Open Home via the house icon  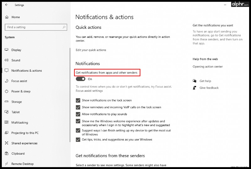tap(7, 17)
